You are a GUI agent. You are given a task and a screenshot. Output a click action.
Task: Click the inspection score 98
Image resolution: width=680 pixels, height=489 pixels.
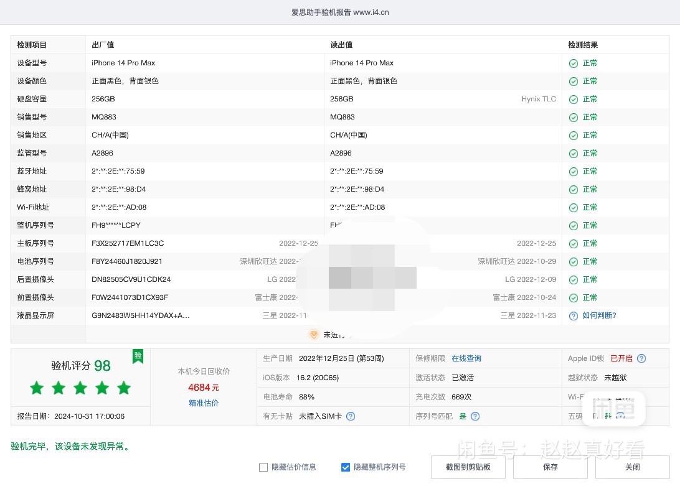(102, 366)
